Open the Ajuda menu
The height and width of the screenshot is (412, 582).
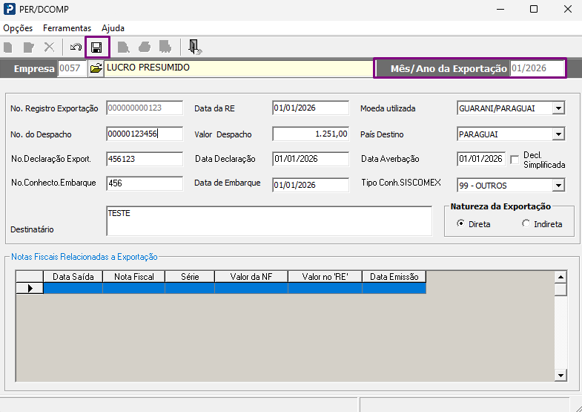pyautogui.click(x=113, y=28)
